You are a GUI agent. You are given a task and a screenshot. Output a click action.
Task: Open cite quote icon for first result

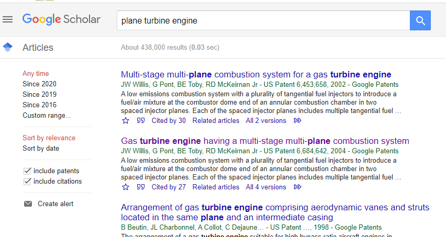140,121
